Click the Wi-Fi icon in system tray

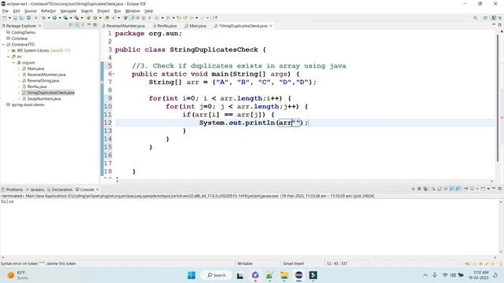tap(445, 275)
